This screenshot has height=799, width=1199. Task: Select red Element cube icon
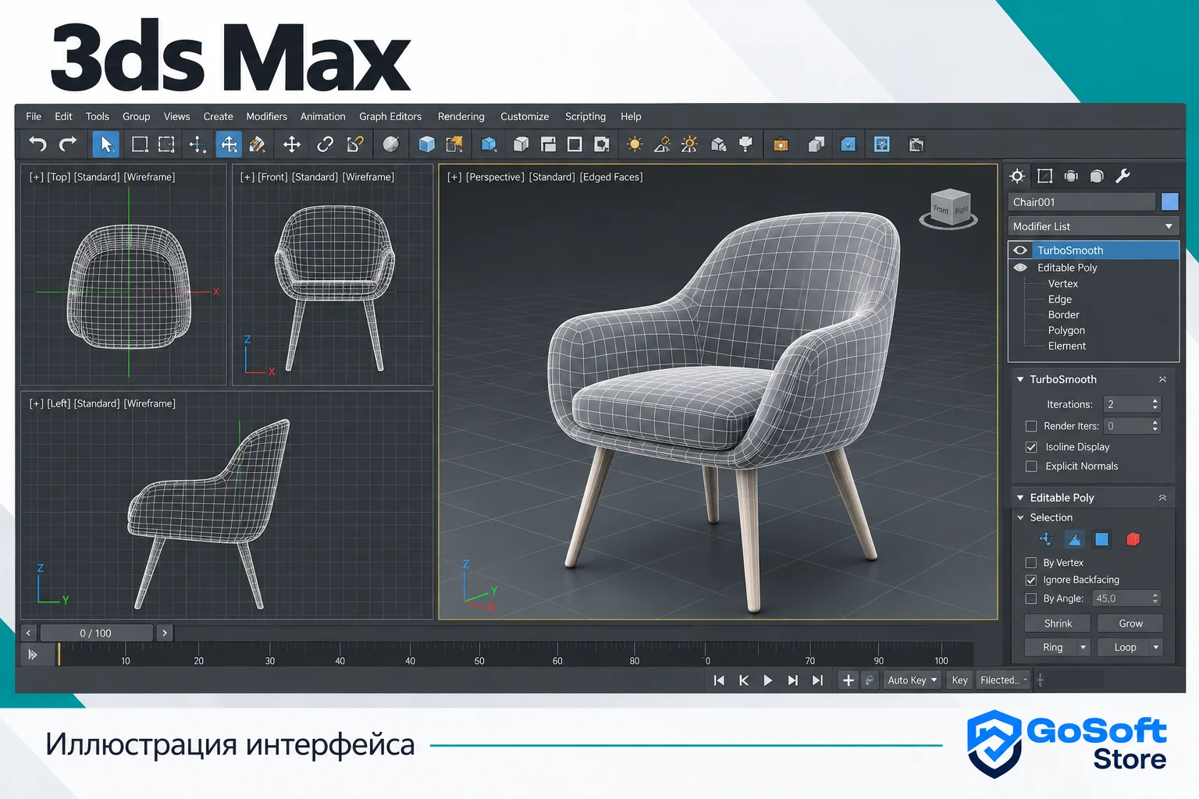[1133, 539]
